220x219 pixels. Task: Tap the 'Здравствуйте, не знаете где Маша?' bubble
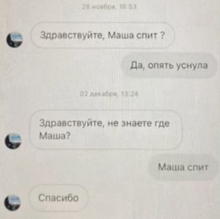106,129
